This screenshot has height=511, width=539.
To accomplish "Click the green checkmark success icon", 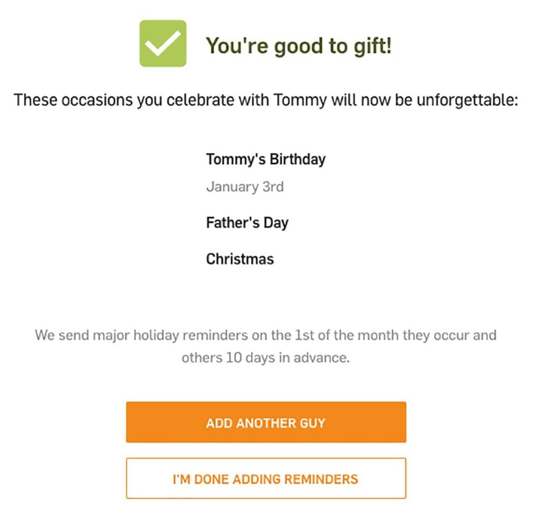I will (x=163, y=43).
